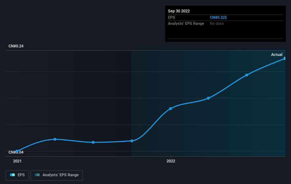Select the data point above the 2022 label

[170, 109]
